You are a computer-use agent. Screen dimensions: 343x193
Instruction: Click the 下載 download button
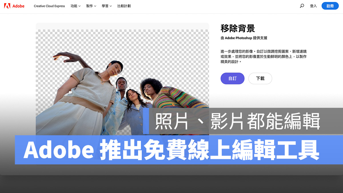(x=260, y=78)
